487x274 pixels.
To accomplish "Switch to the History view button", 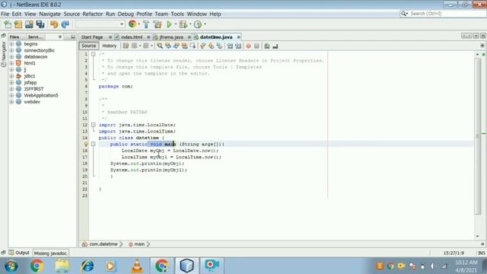I will pos(110,46).
